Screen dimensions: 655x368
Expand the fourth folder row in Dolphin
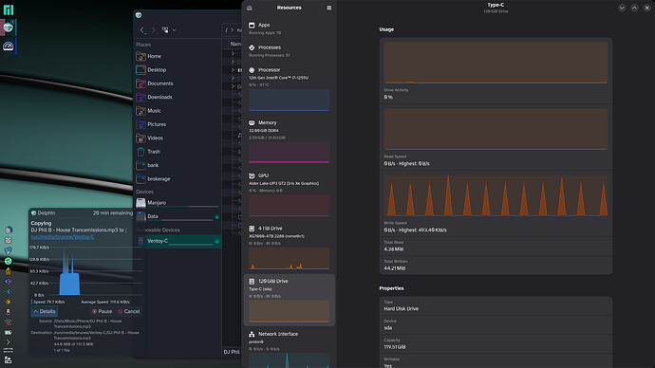(234, 78)
